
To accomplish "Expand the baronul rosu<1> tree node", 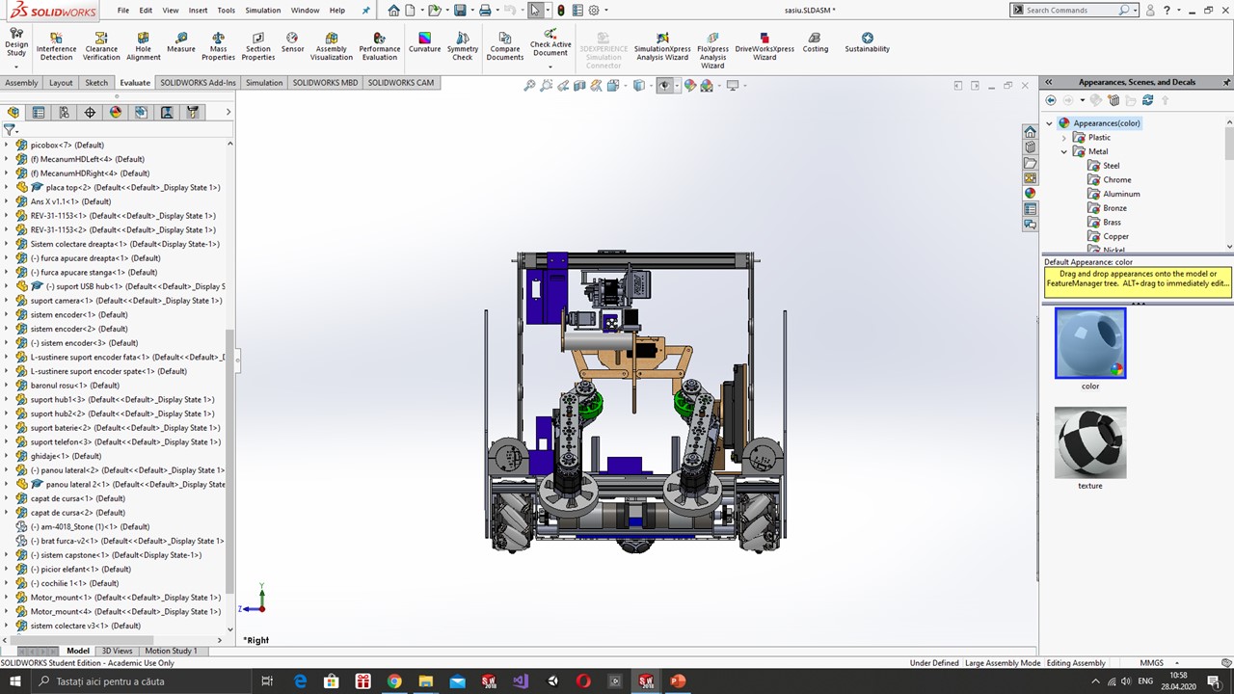I will tap(6, 386).
